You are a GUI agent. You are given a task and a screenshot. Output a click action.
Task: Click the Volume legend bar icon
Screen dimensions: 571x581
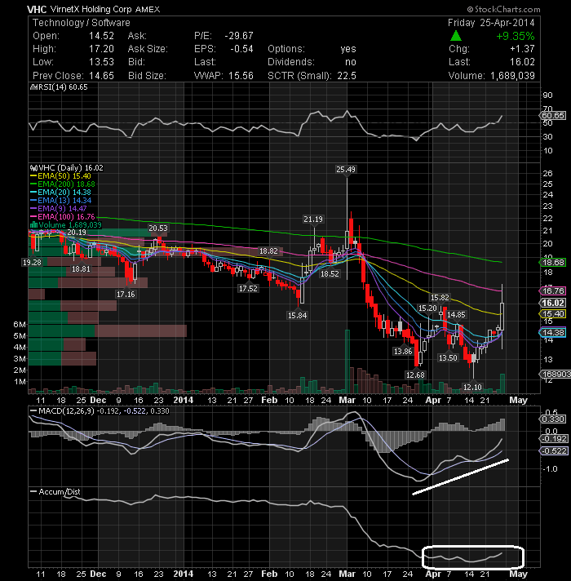click(x=33, y=224)
